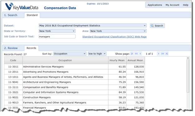This screenshot has width=195, height=116.
Task: Click annual mean value 121,030
Action: coord(139,97)
